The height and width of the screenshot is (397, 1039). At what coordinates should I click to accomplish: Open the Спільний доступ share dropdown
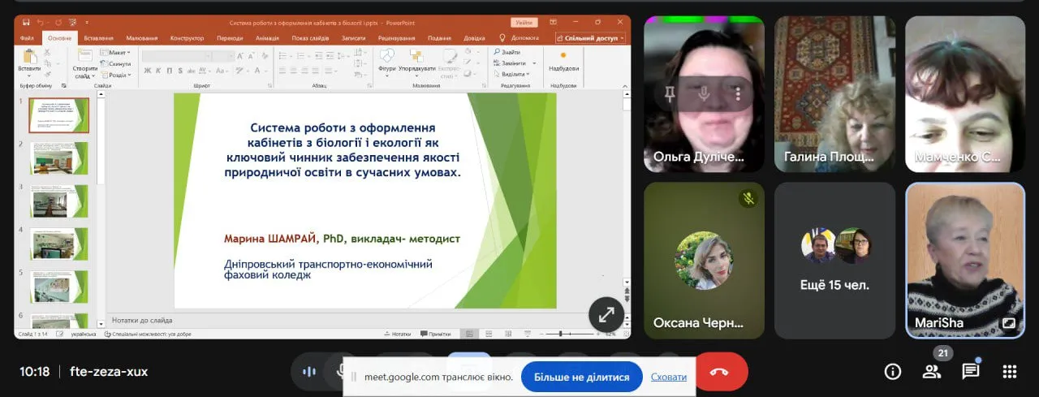click(591, 37)
